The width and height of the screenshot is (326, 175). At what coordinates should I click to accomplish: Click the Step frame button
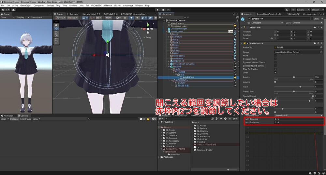click(x=169, y=10)
